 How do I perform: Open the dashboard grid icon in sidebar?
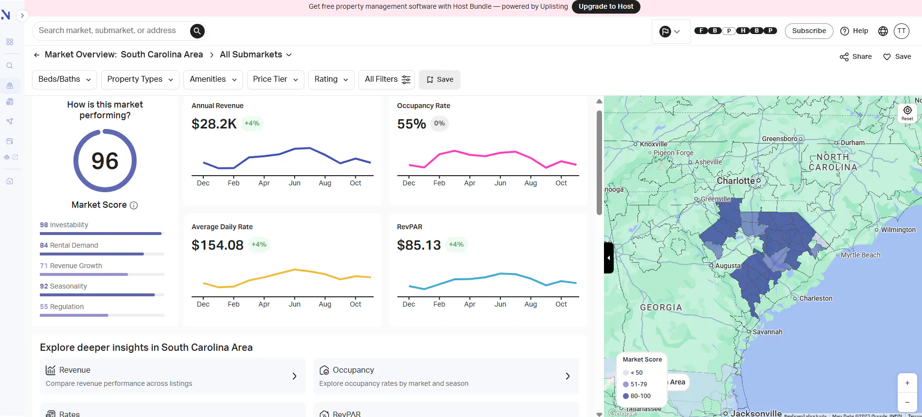[x=10, y=42]
